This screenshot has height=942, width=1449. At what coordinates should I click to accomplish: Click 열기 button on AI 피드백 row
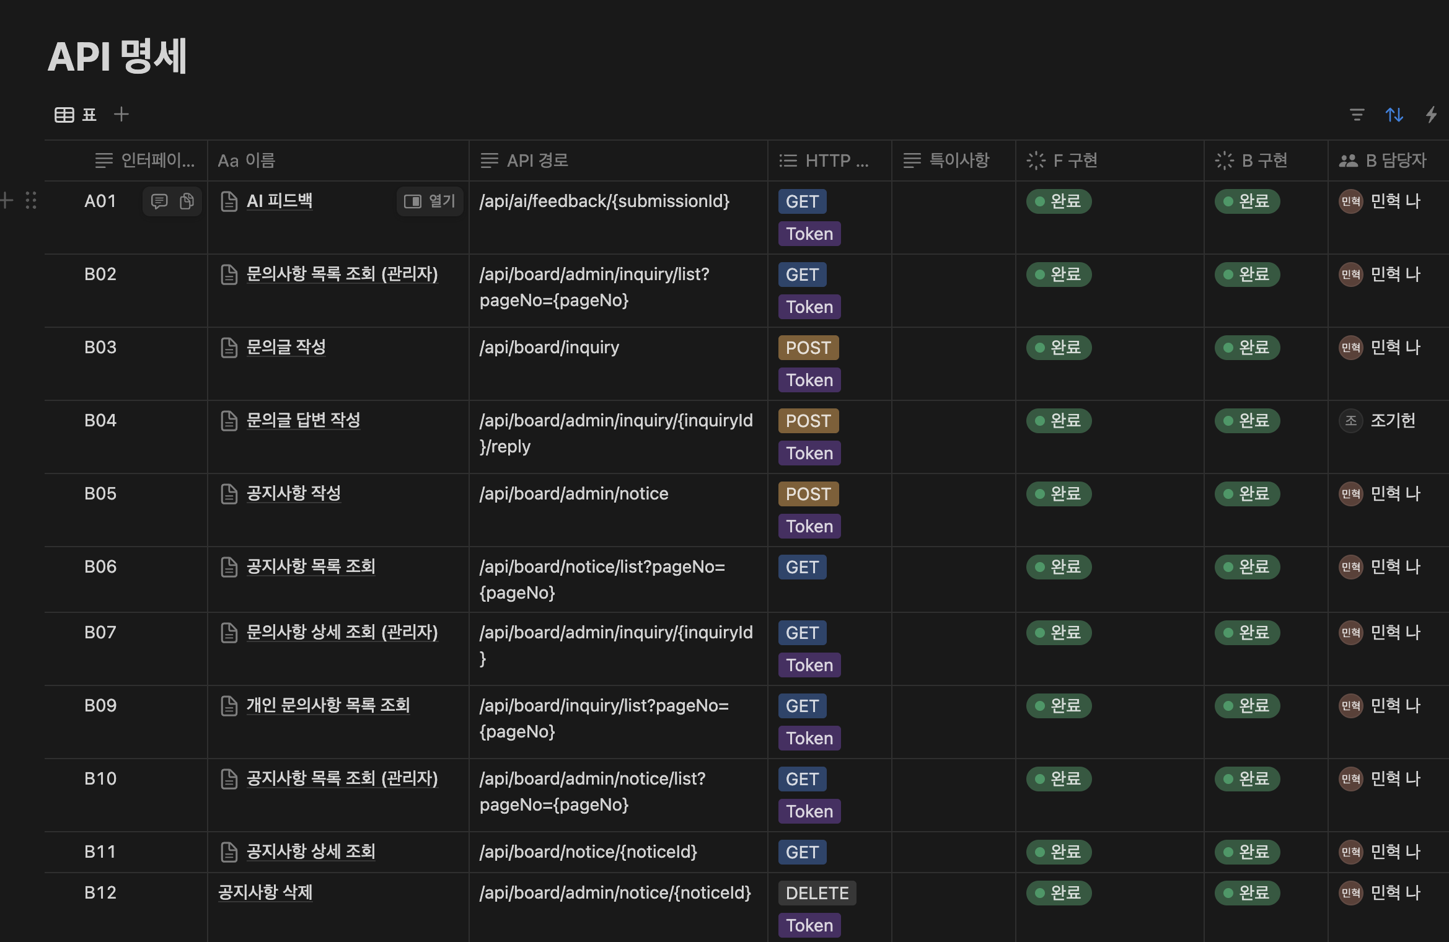(430, 201)
